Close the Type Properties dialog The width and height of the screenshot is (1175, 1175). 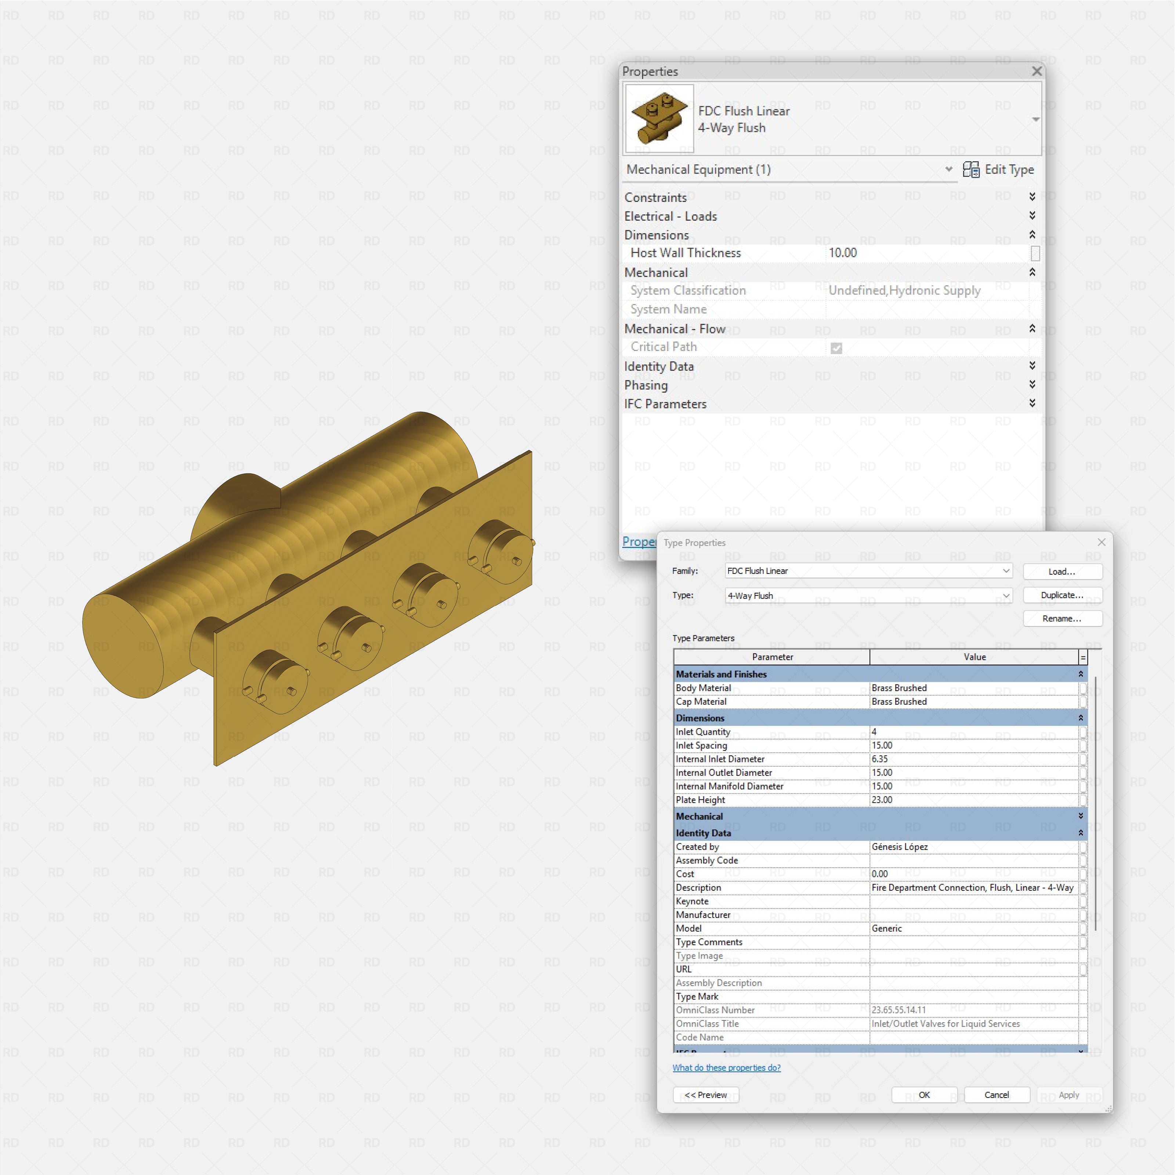(1102, 542)
